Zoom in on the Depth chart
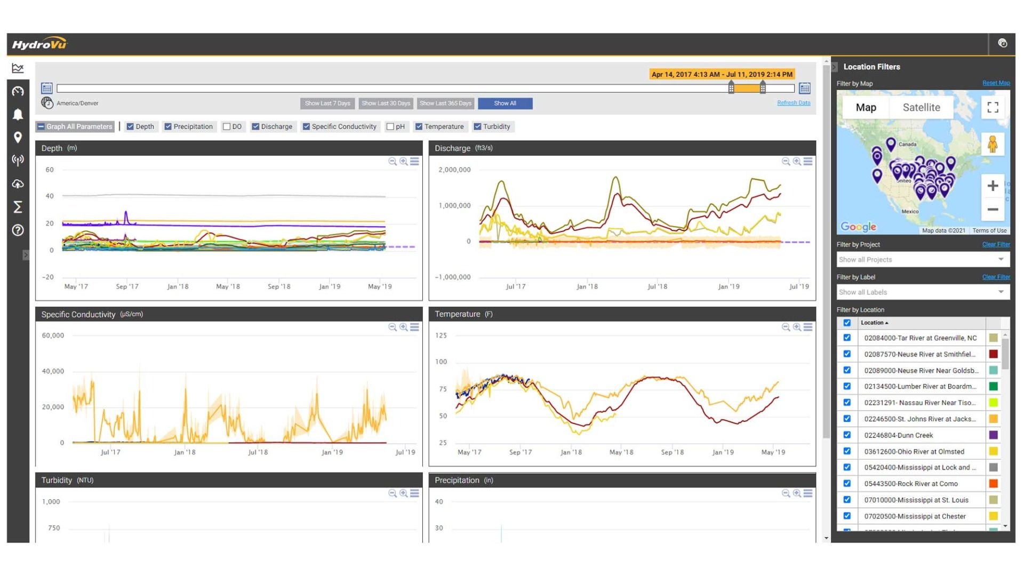This screenshot has height=576, width=1024. [x=404, y=161]
